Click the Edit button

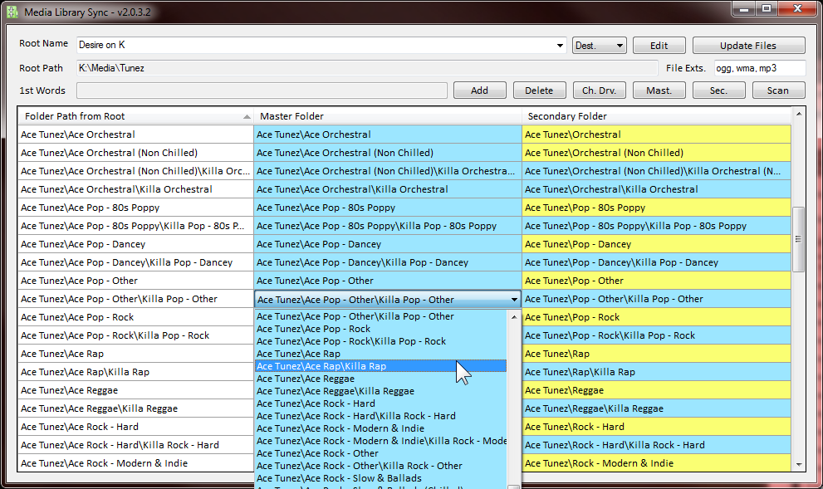tap(659, 46)
